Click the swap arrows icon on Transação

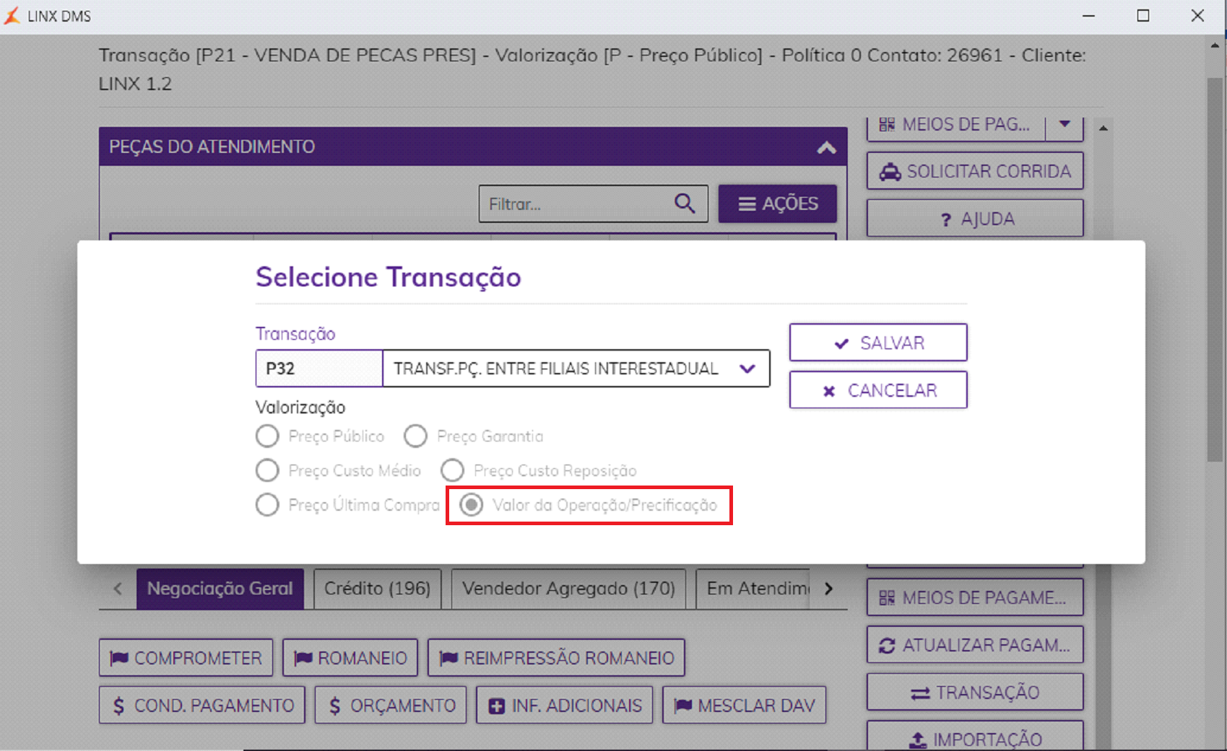pyautogui.click(x=920, y=693)
